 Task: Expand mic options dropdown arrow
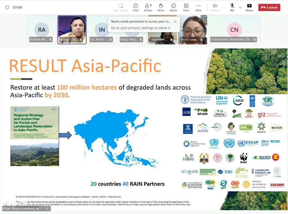(240, 7)
